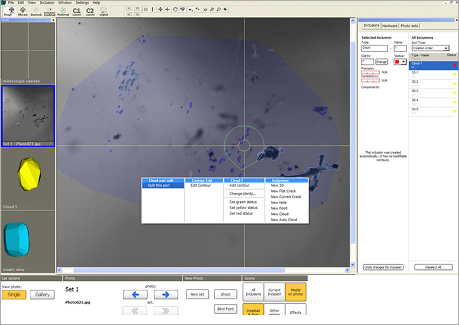Image resolution: width=459 pixels, height=325 pixels.
Task: Go to previous photo with left arrow
Action: [135, 294]
